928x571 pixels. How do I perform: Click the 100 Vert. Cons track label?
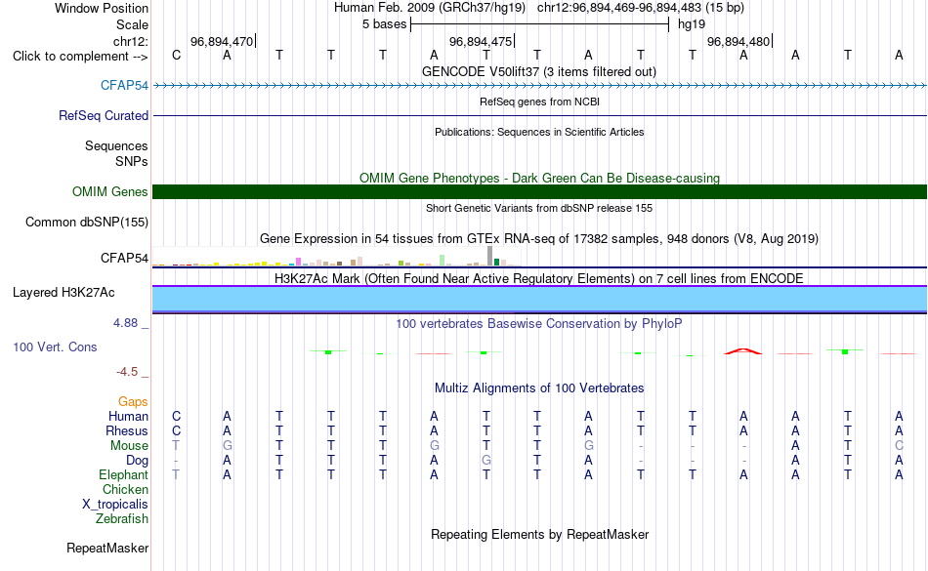pyautogui.click(x=55, y=347)
